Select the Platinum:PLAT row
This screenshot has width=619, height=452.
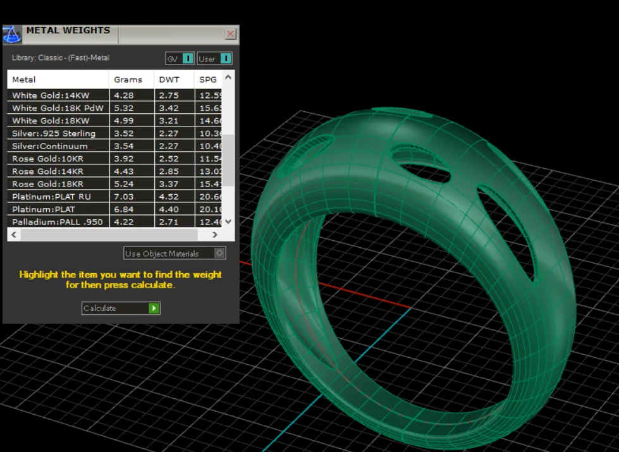(x=114, y=209)
